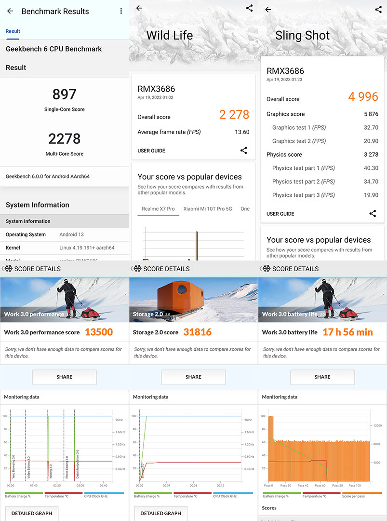Open DETAILED GRAPH for Storage 2.0

160,513
